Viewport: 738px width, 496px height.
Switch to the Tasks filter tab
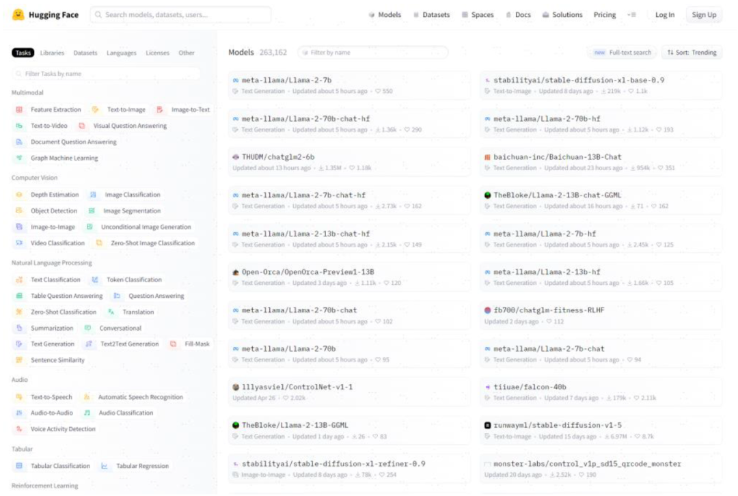[x=23, y=53]
